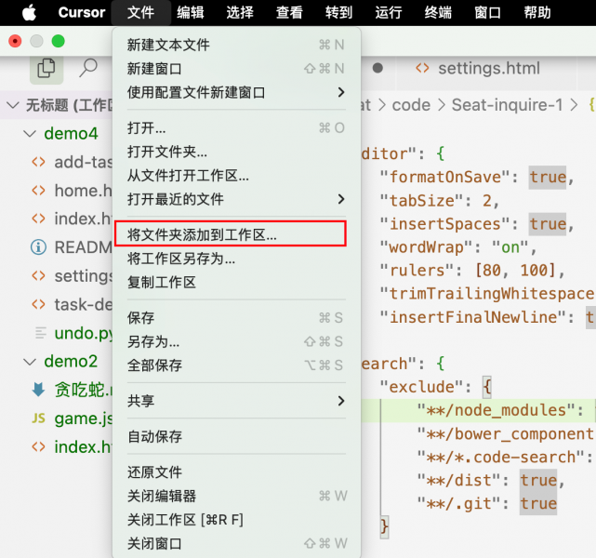
Task: Choose 将工作区另存为... entry
Action: point(236,259)
